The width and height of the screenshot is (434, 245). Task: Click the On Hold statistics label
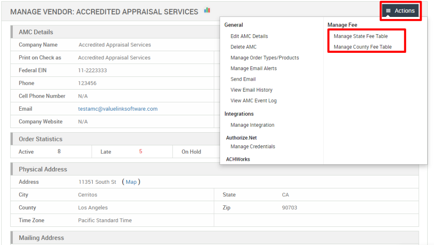(x=191, y=152)
